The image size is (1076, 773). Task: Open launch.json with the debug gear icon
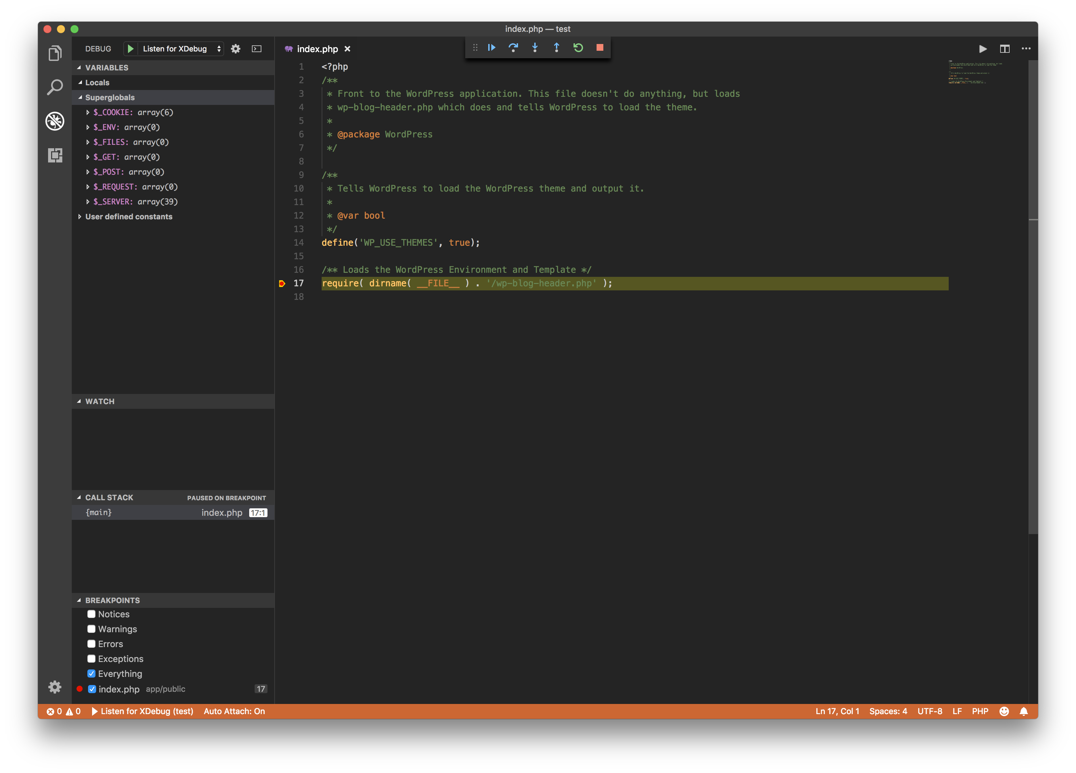pyautogui.click(x=236, y=49)
